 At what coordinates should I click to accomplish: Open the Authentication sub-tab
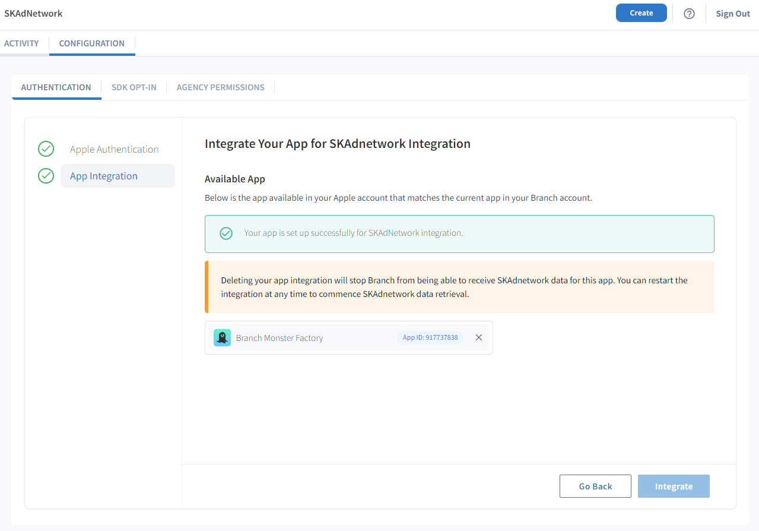[x=56, y=87]
